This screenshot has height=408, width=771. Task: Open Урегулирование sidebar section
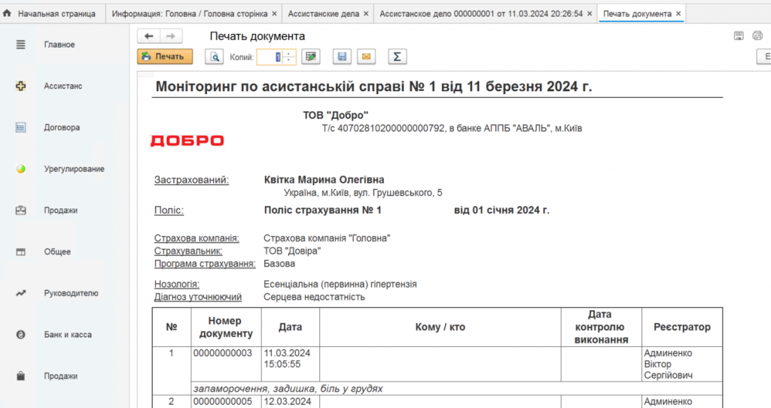coord(74,169)
